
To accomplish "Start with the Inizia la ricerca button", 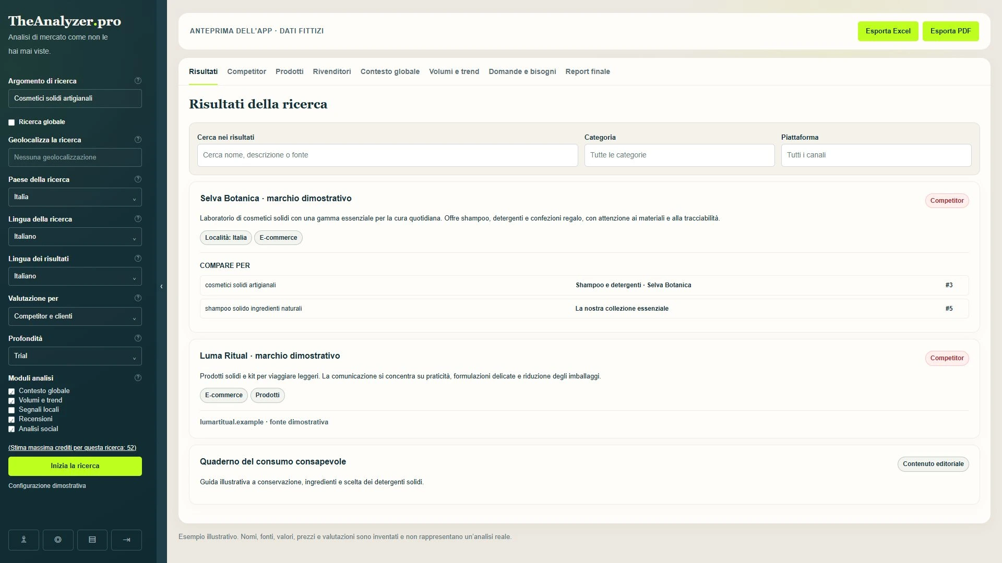I will [75, 466].
